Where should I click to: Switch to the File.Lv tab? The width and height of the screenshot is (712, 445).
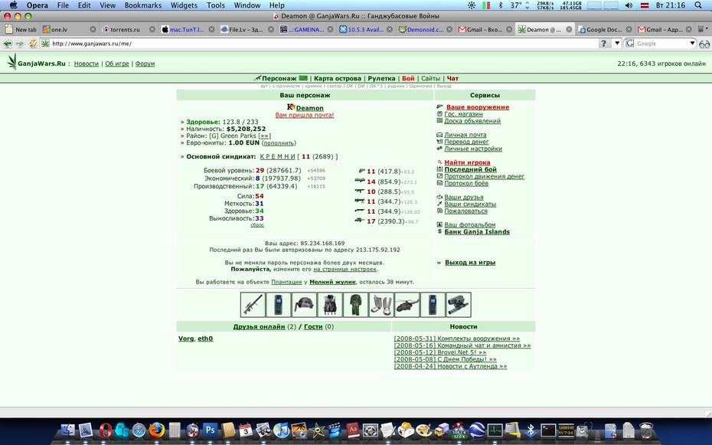pos(246,30)
